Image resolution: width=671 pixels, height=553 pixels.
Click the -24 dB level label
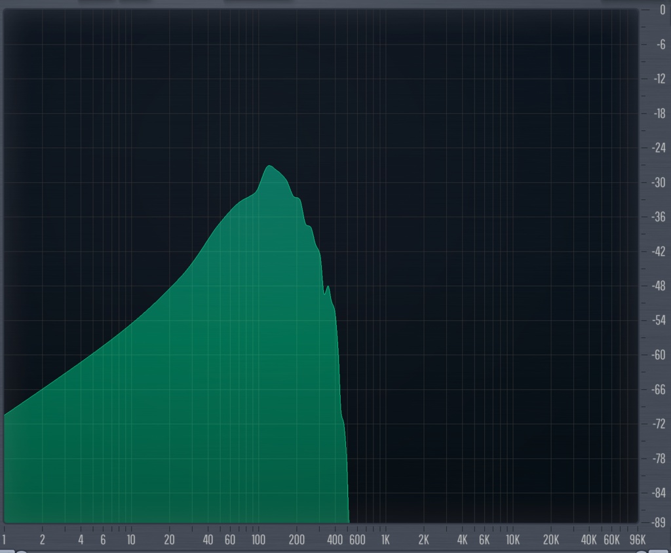coord(659,147)
